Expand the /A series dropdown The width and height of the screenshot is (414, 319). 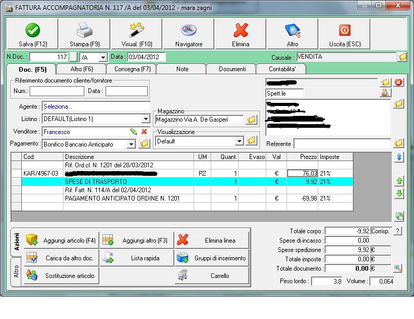tap(103, 57)
